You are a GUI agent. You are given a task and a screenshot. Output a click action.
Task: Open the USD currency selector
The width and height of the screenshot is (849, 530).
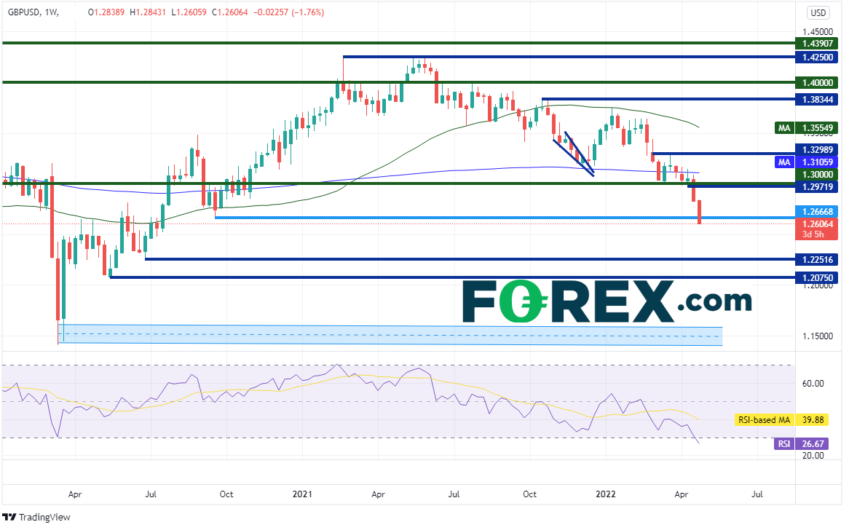pos(818,12)
